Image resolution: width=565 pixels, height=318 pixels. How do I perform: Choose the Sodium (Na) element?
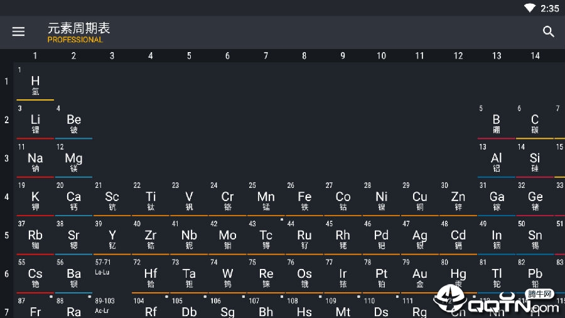[x=35, y=160]
